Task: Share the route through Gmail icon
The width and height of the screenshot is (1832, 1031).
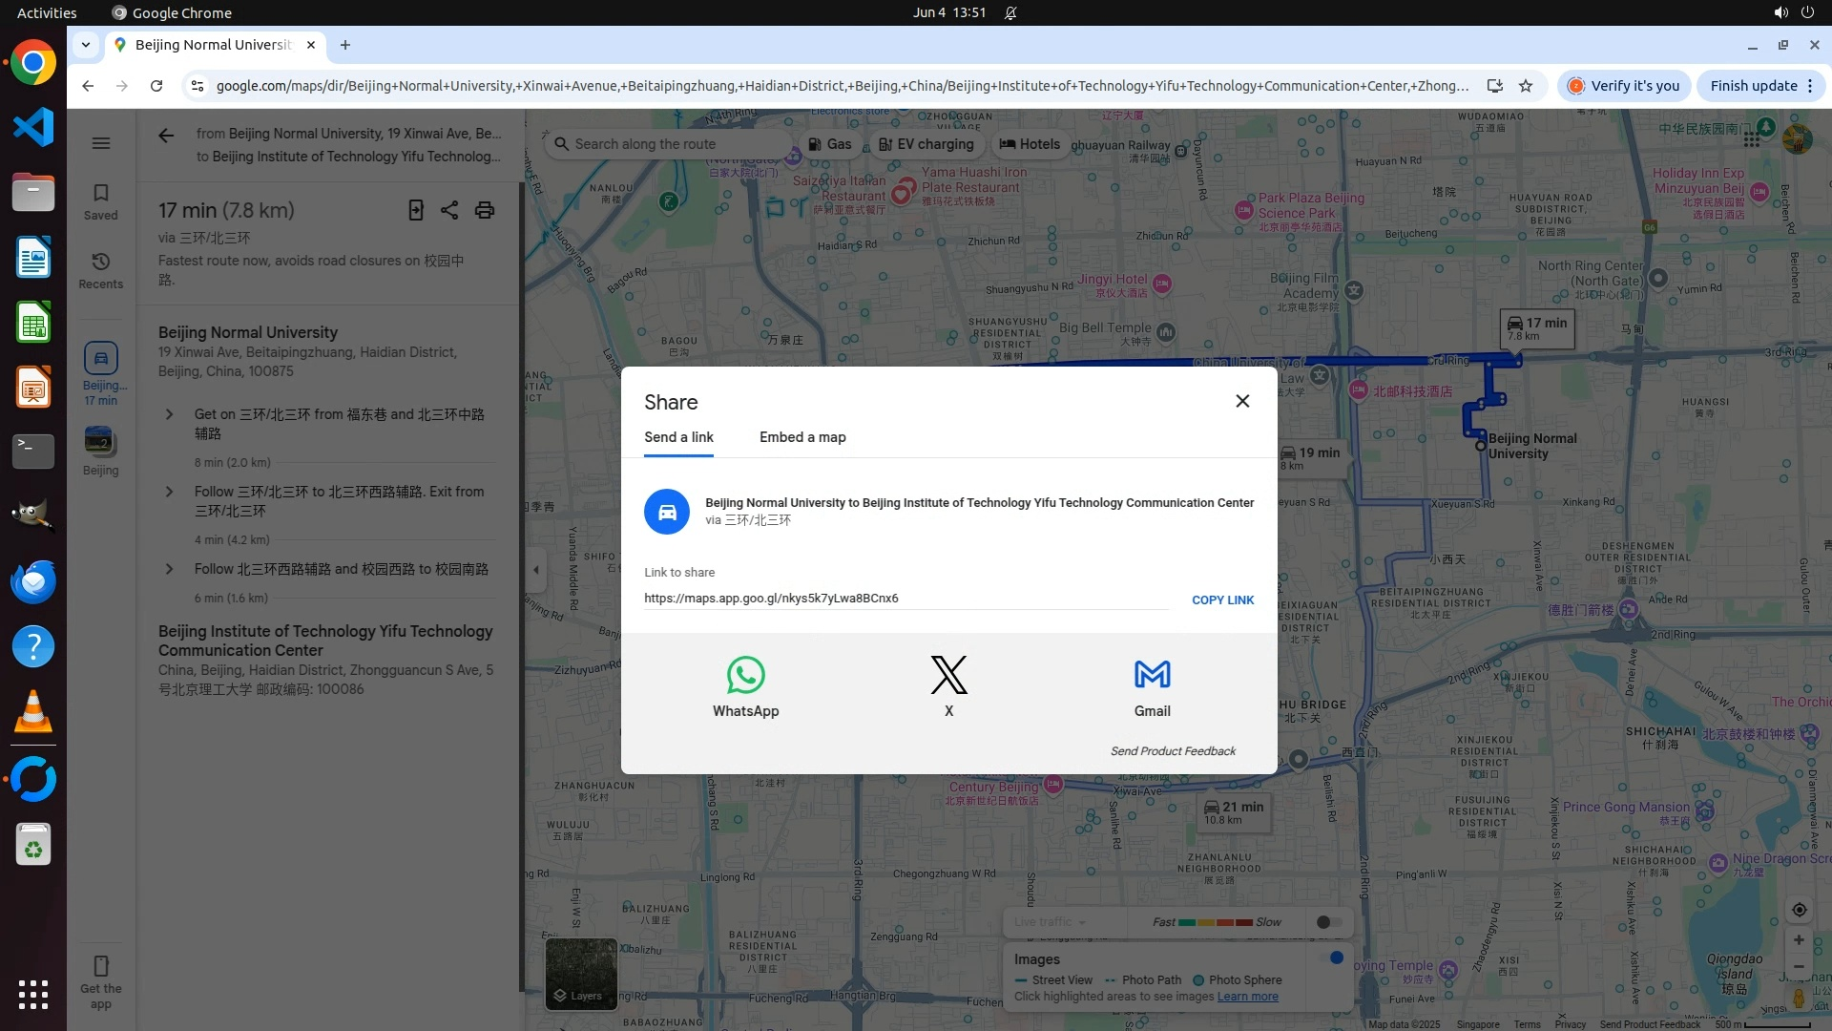Action: pos(1152,676)
